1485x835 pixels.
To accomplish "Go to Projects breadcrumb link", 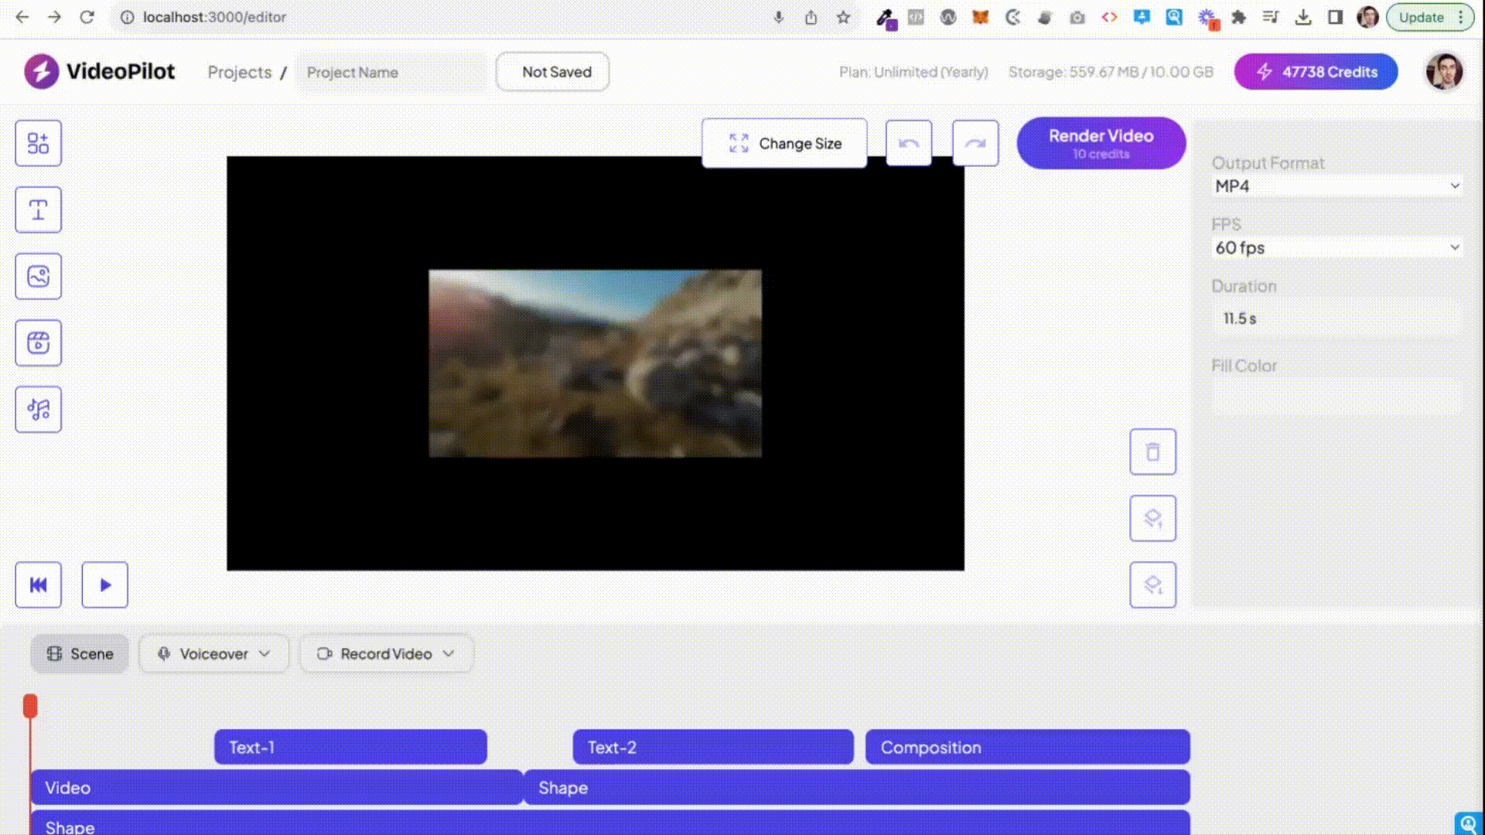I will click(x=240, y=72).
